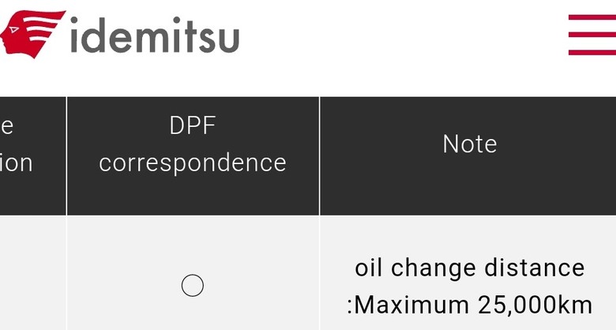This screenshot has width=616, height=330.
Task: Click the Note data cell below header
Action: (468, 273)
